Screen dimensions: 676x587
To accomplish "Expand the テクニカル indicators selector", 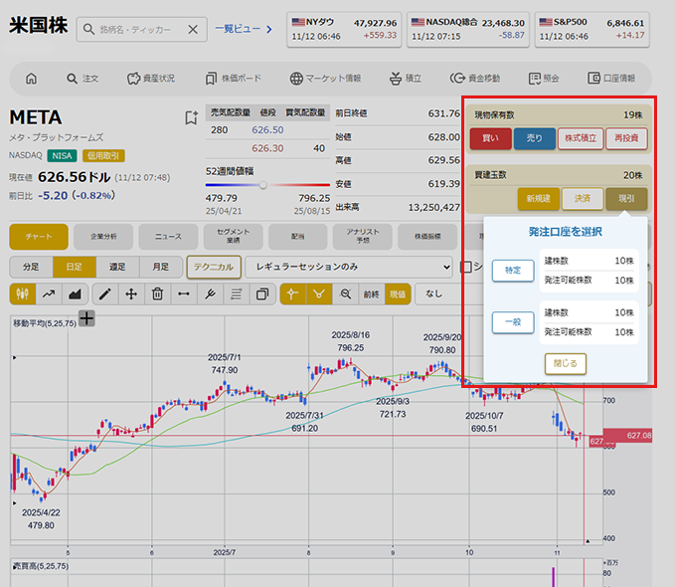I will [x=212, y=267].
